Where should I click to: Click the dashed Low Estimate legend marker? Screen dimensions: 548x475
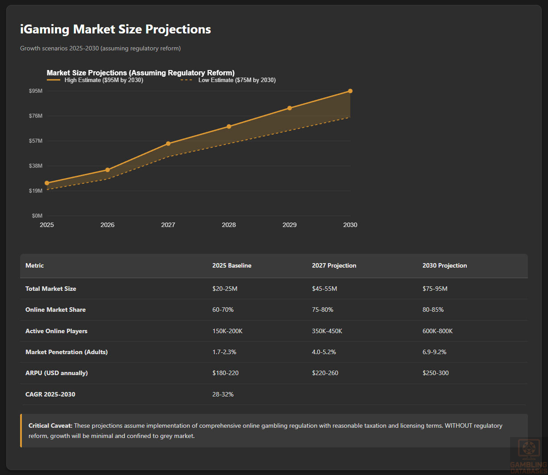click(187, 80)
